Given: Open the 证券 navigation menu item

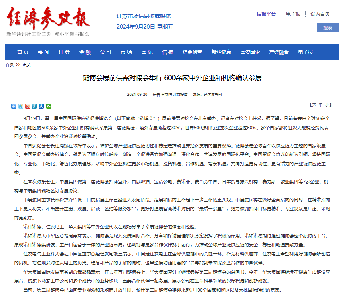Looking at the screenshot, I should pyautogui.click(x=64, y=52).
